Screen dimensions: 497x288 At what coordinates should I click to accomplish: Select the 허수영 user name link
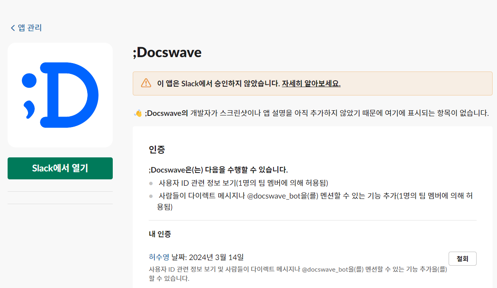[159, 257]
